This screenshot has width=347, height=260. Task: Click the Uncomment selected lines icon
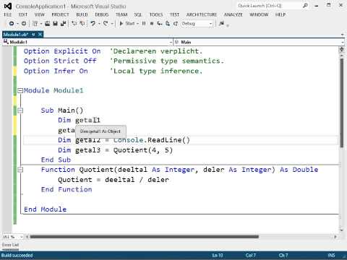[x=82, y=23]
